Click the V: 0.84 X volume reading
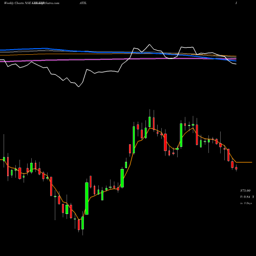The image size is (256, 256). (x=247, y=197)
